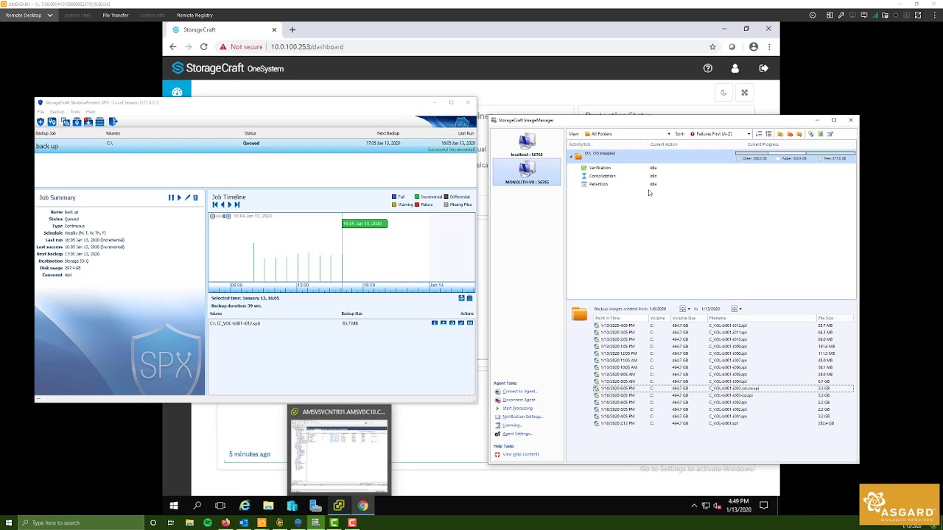Screen dimensions: 943x530
Task: Select localhost : 56765 agent in ImageManager
Action: (x=527, y=145)
